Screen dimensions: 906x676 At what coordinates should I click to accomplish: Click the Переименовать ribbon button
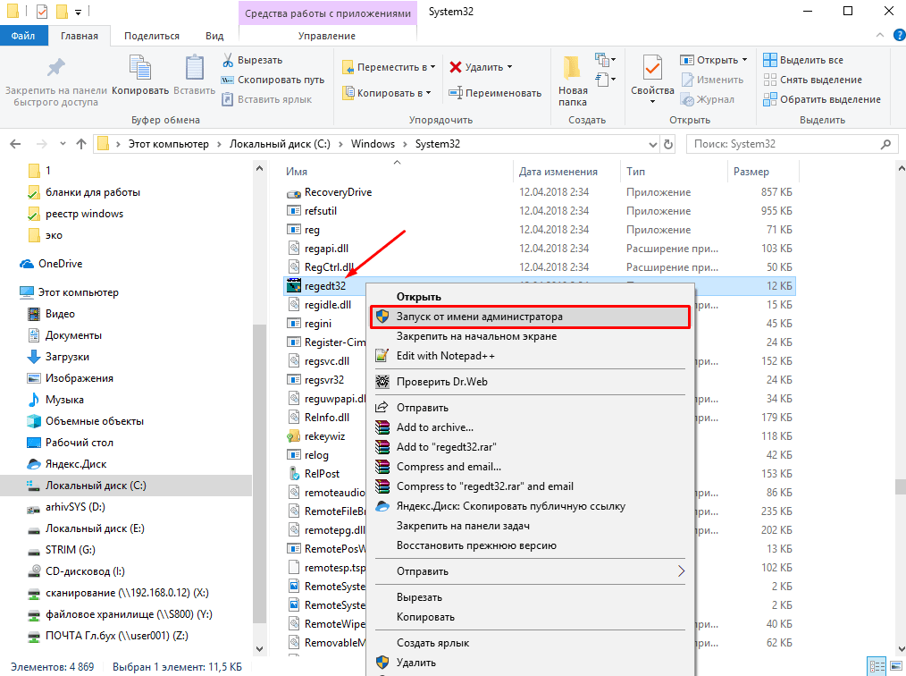(x=495, y=92)
